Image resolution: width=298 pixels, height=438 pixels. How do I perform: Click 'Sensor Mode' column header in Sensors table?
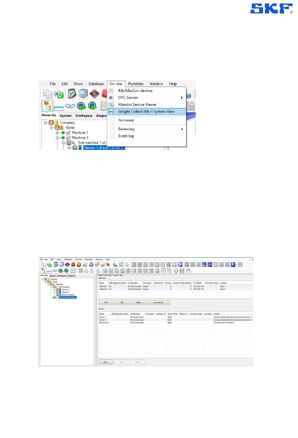[173, 314]
